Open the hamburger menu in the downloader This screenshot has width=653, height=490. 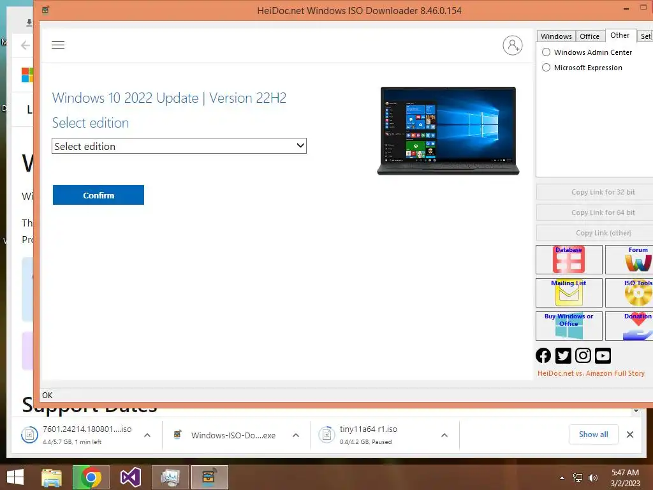coord(58,45)
